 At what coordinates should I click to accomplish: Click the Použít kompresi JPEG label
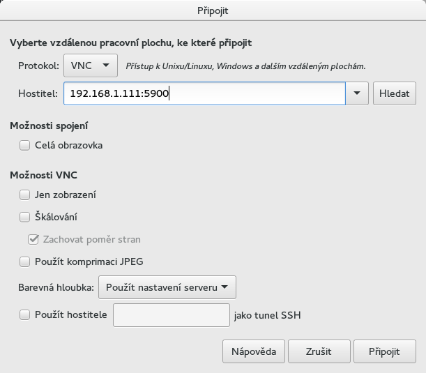(x=89, y=262)
